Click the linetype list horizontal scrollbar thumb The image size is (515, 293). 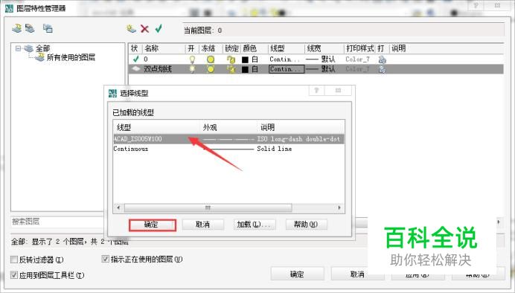pyautogui.click(x=208, y=207)
